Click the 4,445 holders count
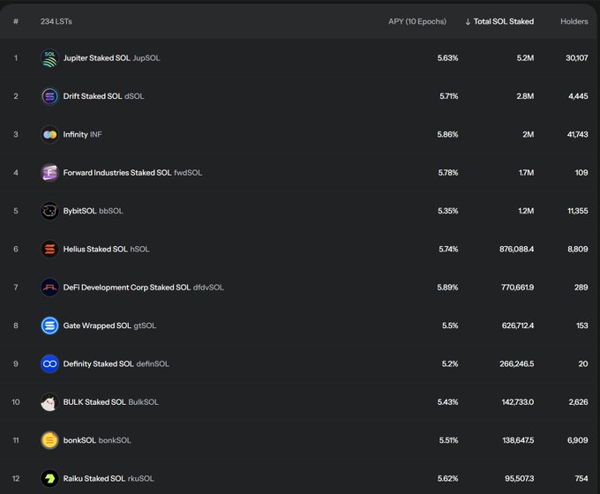This screenshot has height=494, width=600. pos(578,96)
